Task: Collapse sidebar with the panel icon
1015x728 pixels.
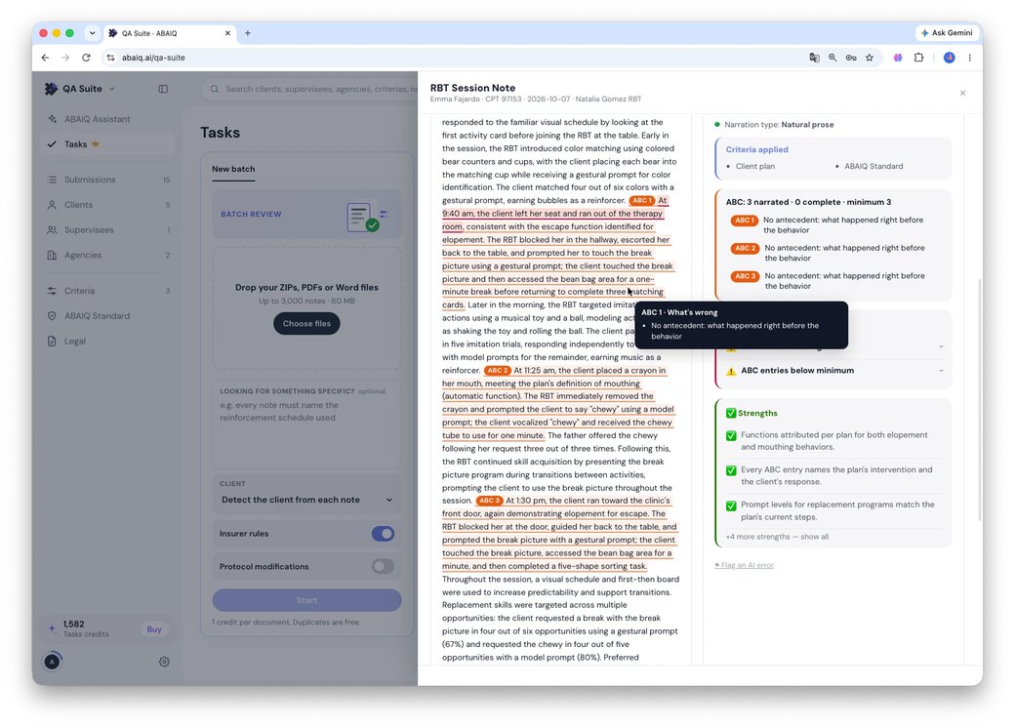Action: click(163, 89)
